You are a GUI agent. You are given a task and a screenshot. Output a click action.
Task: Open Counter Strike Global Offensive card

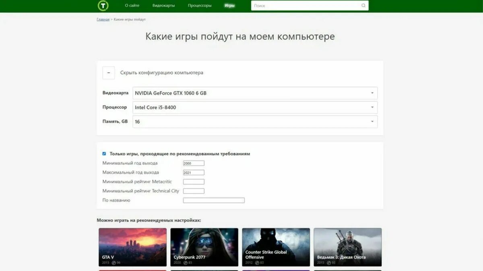[276, 247]
